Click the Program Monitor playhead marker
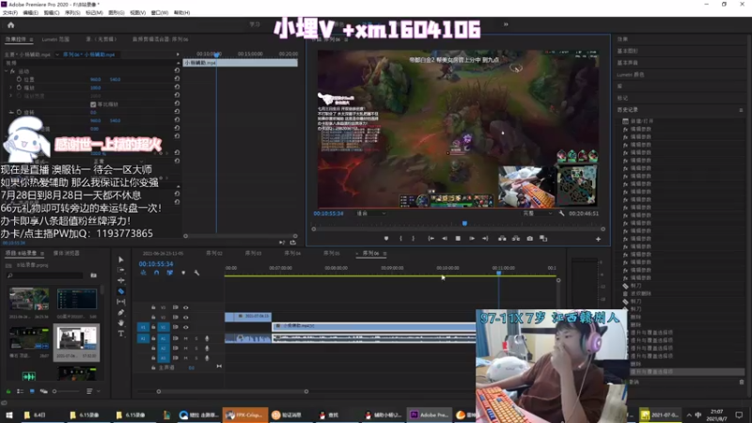752x423 pixels. [464, 224]
